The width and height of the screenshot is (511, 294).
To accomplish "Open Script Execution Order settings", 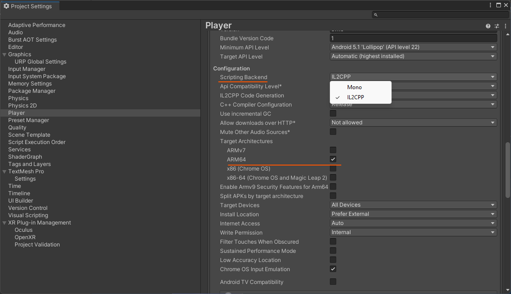I will (x=37, y=142).
